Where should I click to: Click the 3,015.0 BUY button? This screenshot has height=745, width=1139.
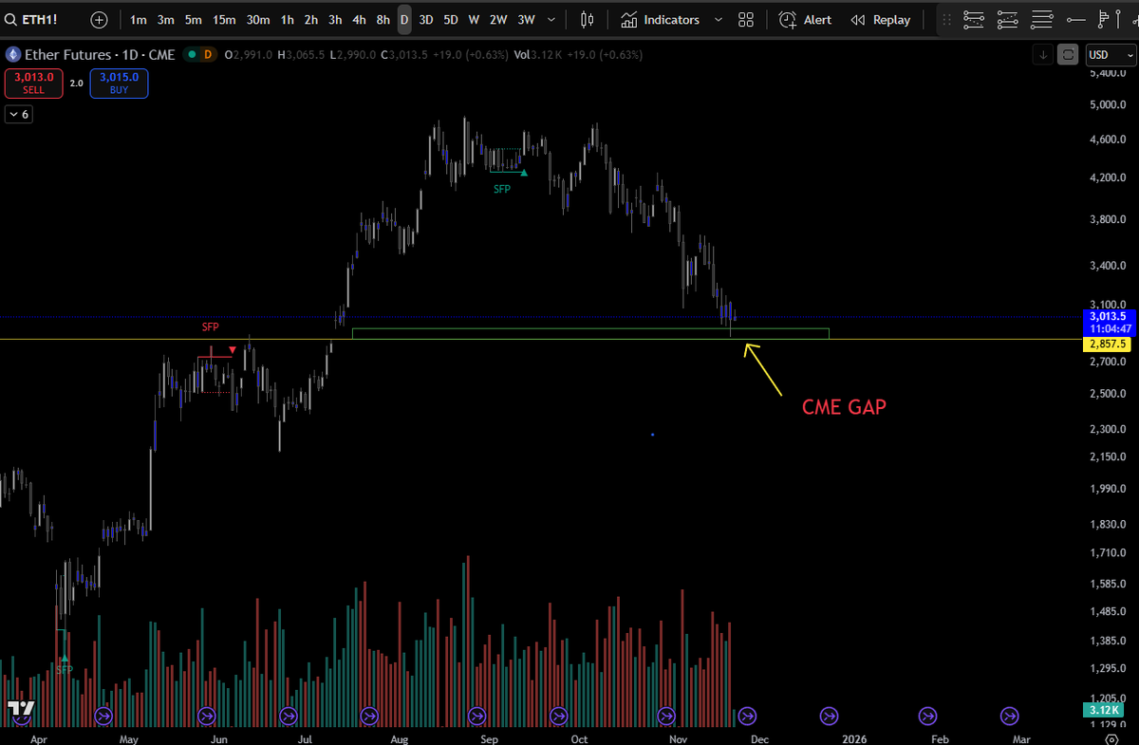[x=119, y=84]
